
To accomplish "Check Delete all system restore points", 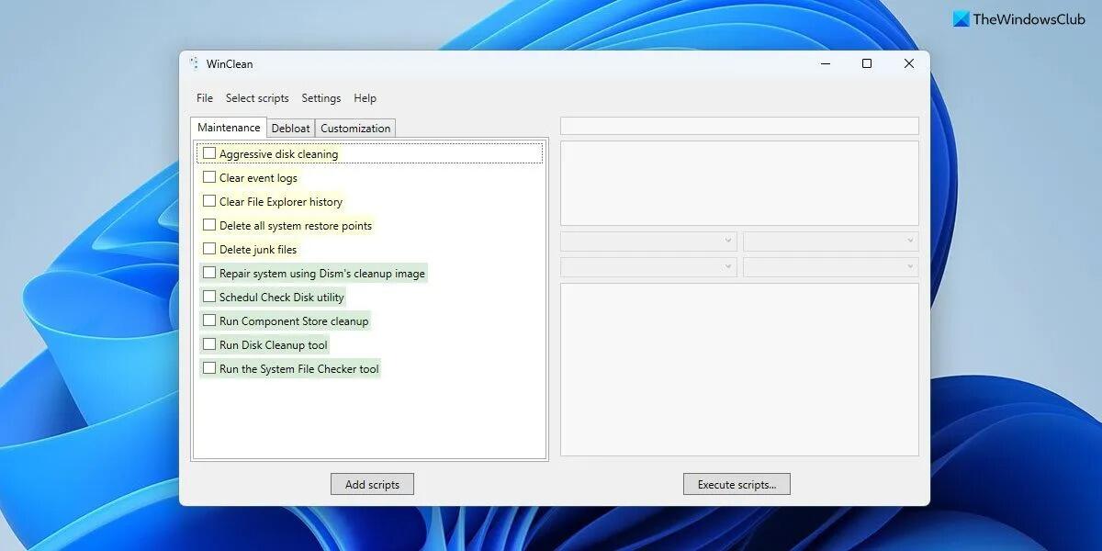I will click(208, 224).
